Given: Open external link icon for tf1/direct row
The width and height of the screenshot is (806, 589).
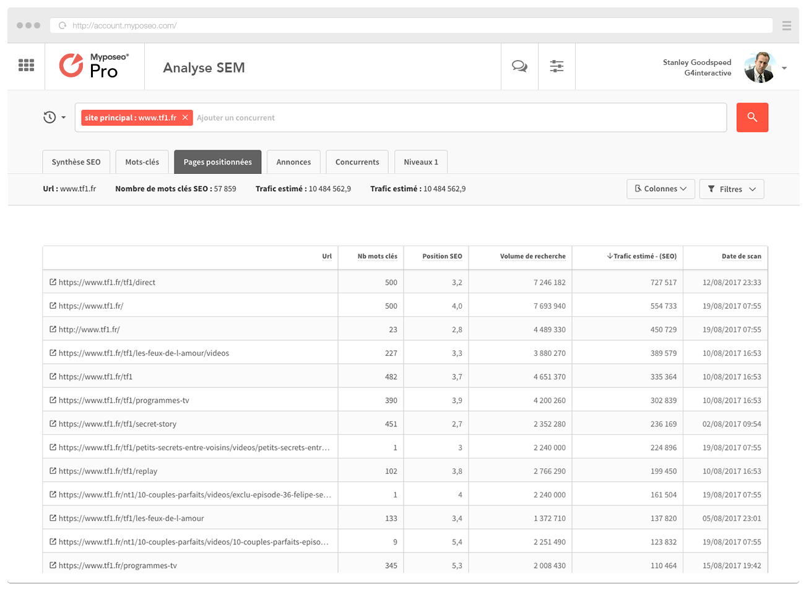Looking at the screenshot, I should tap(53, 282).
